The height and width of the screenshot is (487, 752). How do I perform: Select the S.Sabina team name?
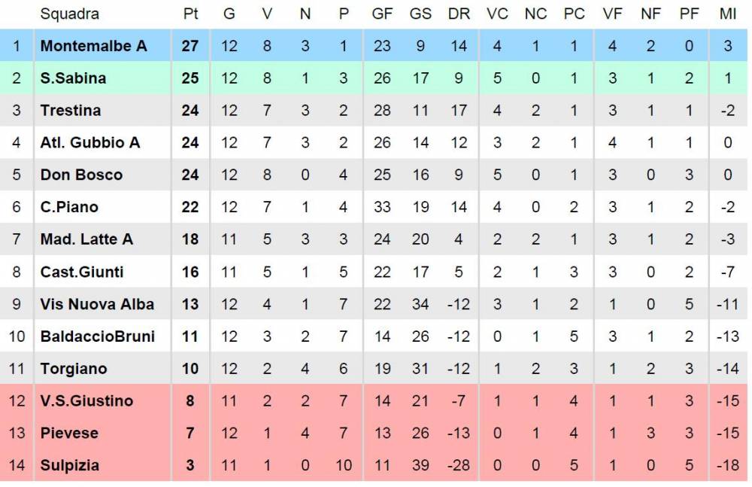pyautogui.click(x=73, y=78)
